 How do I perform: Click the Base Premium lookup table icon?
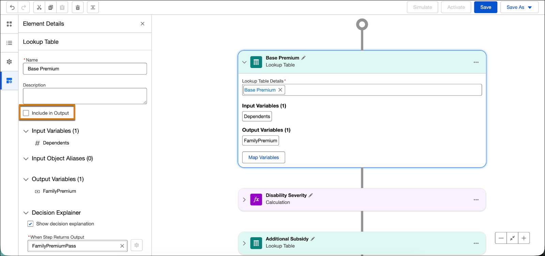256,62
